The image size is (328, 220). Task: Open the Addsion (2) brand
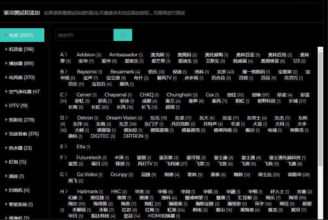pos(89,55)
